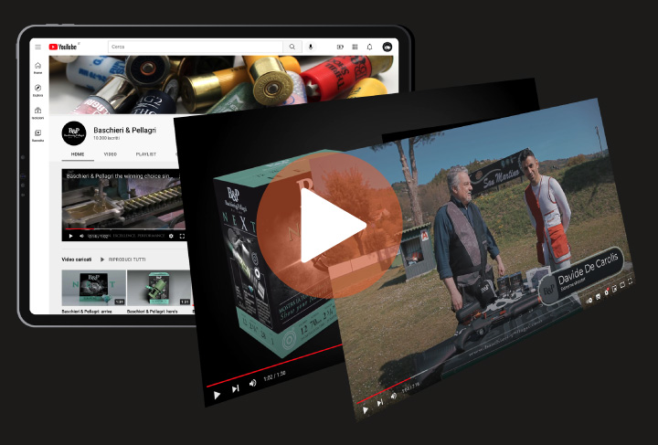Switch to the VIDEO channel tab
Image resolution: width=658 pixels, height=445 pixels.
[110, 154]
